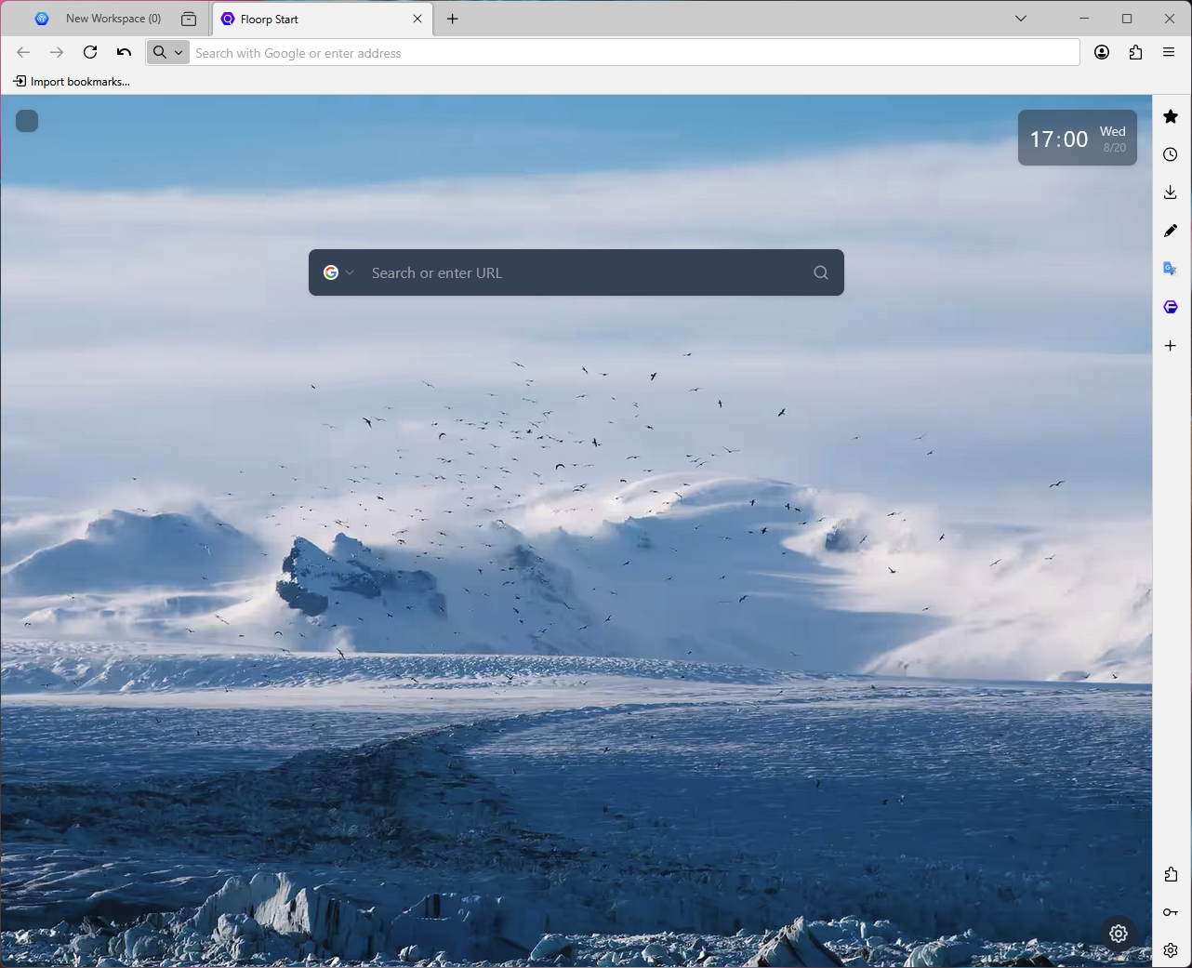Viewport: 1192px width, 968px height.
Task: Add a new sidebar panel with plus
Action: 1171,346
